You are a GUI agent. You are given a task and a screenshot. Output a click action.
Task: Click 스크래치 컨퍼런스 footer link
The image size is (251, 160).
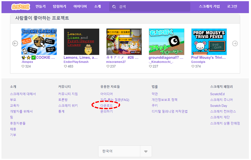point(223,112)
